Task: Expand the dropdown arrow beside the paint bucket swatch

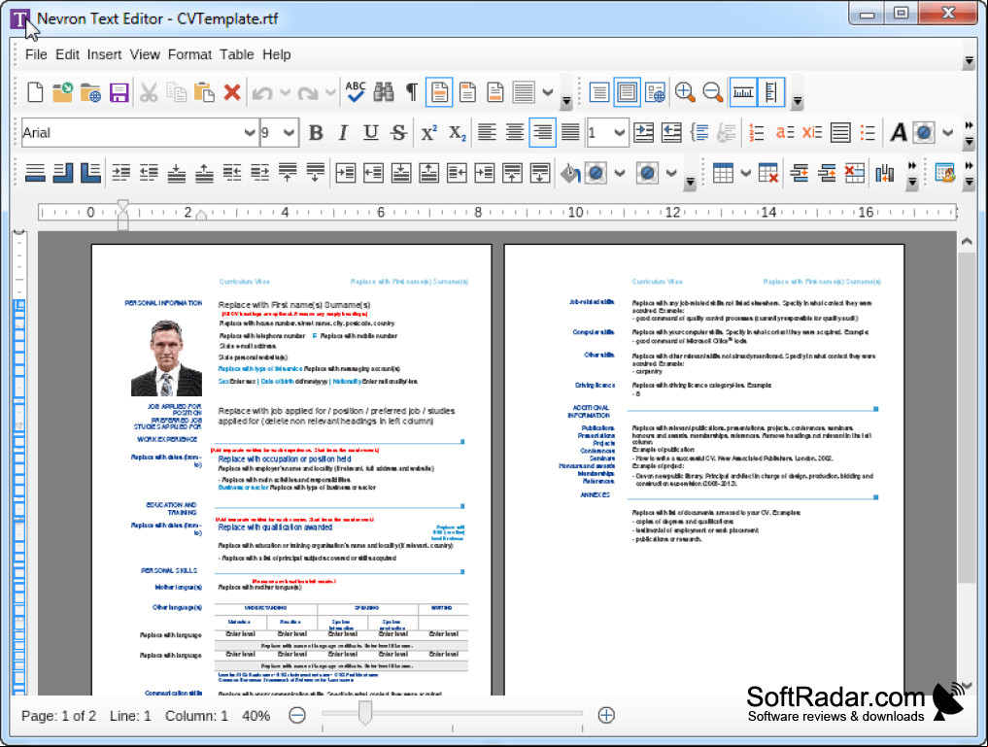Action: pos(620,173)
